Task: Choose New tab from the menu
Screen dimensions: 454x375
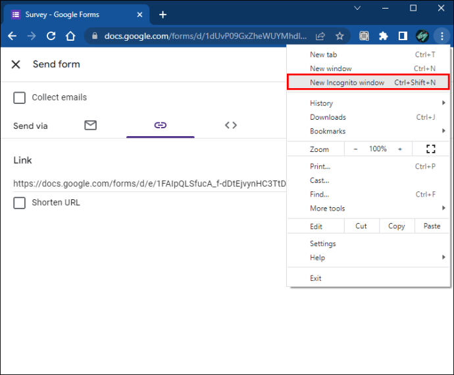Action: 368,55
